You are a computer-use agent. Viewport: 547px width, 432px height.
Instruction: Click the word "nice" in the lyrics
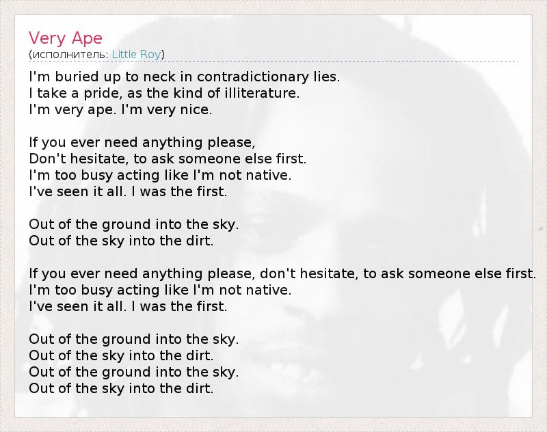pos(198,109)
